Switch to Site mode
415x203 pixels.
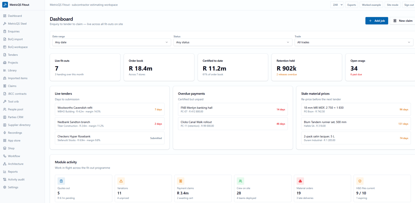coord(392,5)
